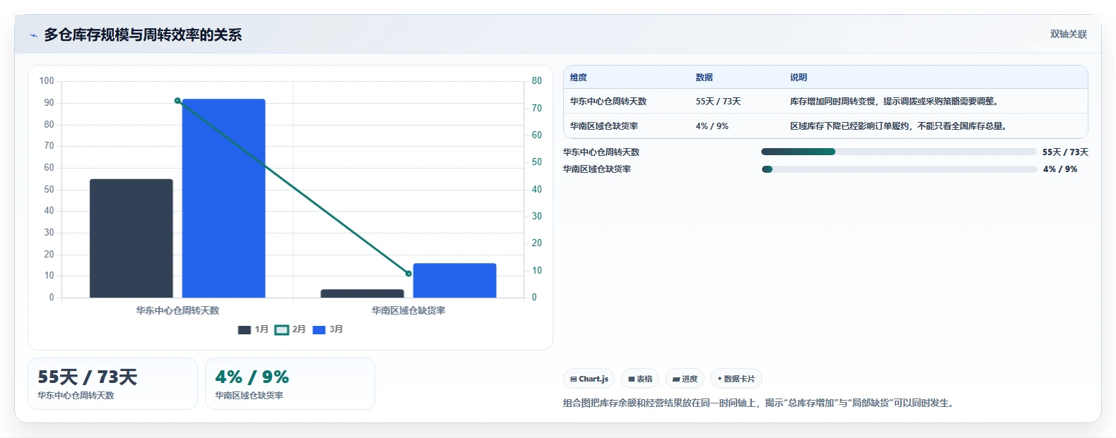Click the 维度 column header

point(579,78)
